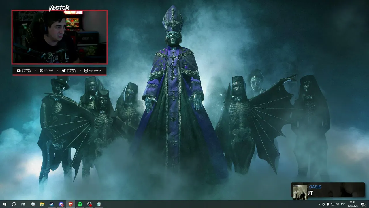The height and width of the screenshot is (208, 369).
Task: Open network settings tray icon
Action: pos(333,204)
